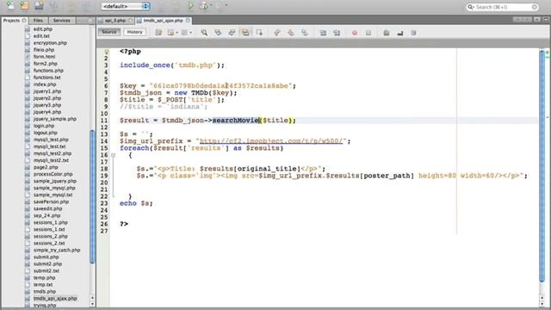The image size is (551, 310).
Task: Click the Shift Line Right icon
Action: pos(337,33)
